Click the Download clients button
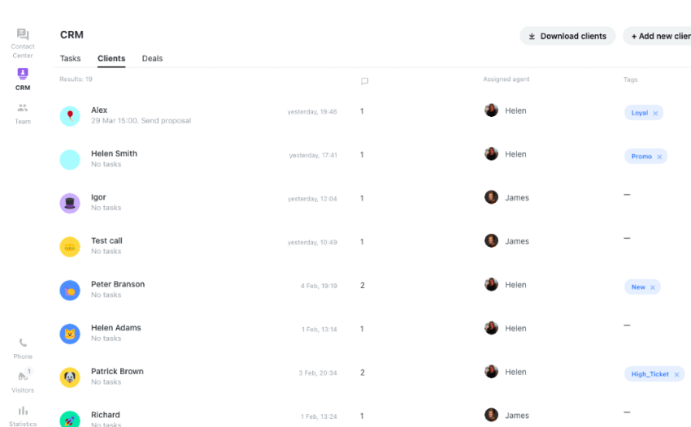The image size is (691, 427). point(567,36)
